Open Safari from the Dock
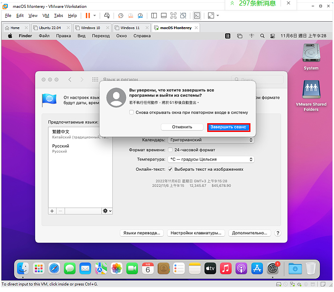Screen dimensions: 334x292 (54, 268)
